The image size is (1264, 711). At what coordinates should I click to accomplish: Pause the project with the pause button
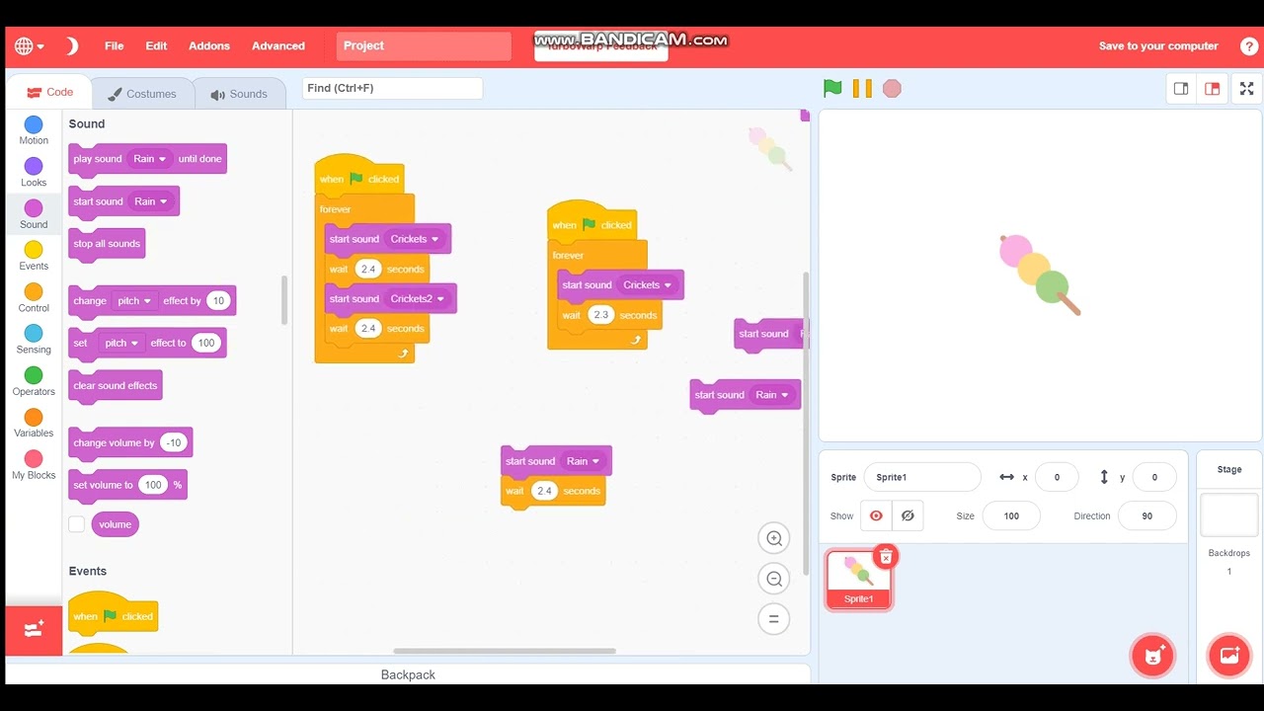pos(862,88)
